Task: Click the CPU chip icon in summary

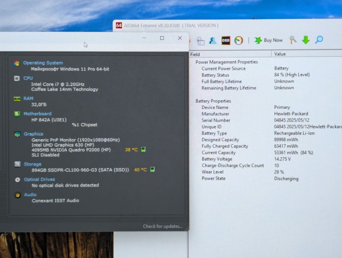Action: [x=17, y=79]
